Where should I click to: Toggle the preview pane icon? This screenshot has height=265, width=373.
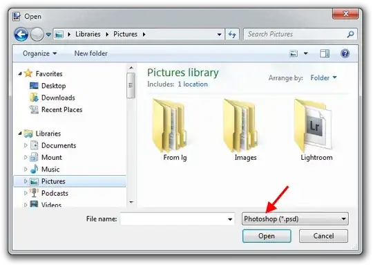325,53
